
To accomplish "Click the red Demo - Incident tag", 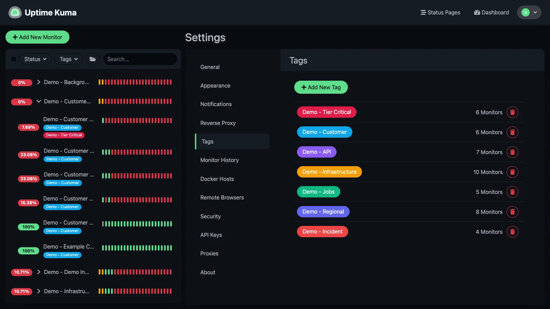I will (322, 232).
